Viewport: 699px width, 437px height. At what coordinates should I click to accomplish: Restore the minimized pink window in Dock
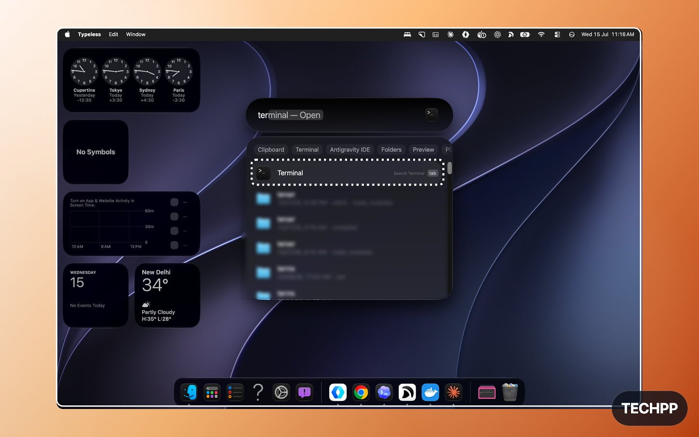tap(487, 392)
